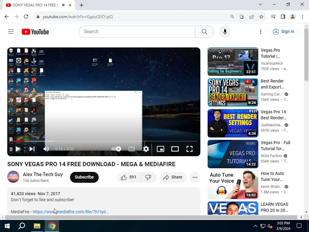Open Windows taskbar search
309x232 pixels.
22,226
